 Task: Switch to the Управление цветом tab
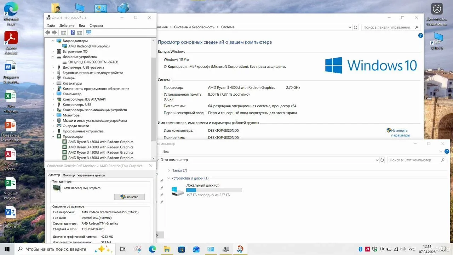[91, 175]
